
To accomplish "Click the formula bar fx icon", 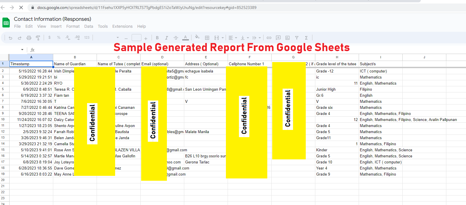I will click(32, 50).
